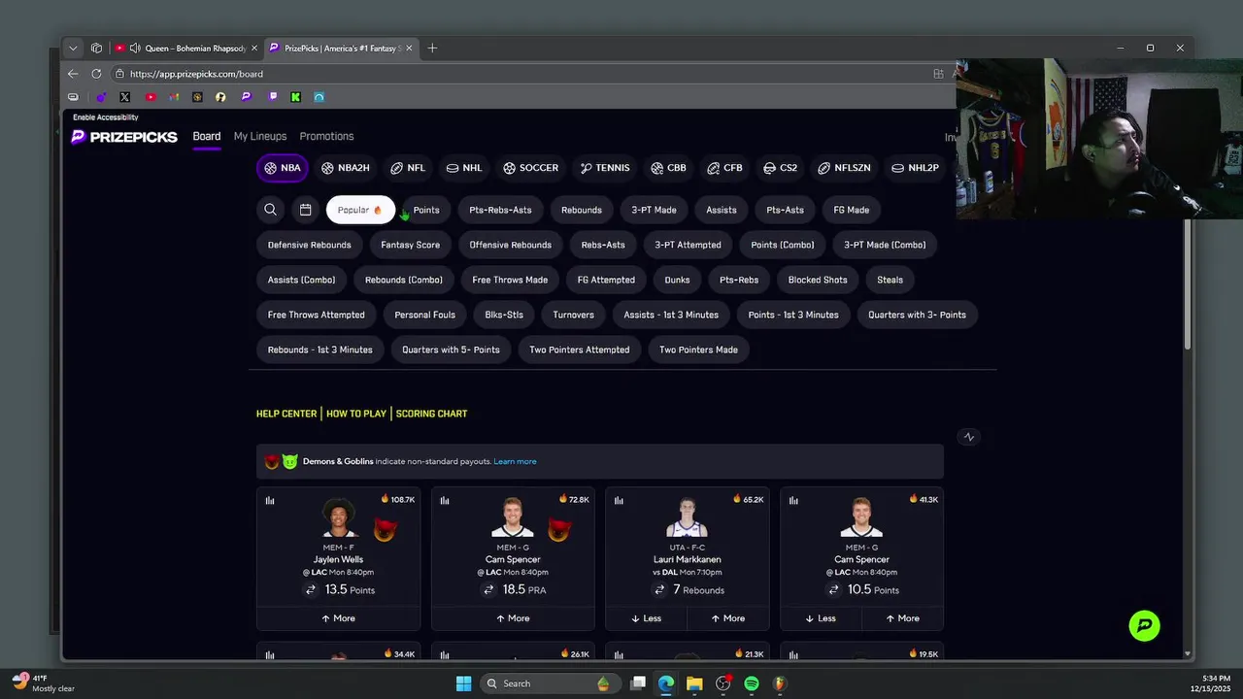Open the PrizePicks bookmark in the bookmarks bar

coord(246,97)
